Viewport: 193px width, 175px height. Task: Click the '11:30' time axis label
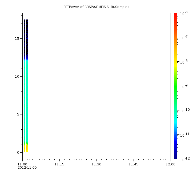click(x=96, y=164)
